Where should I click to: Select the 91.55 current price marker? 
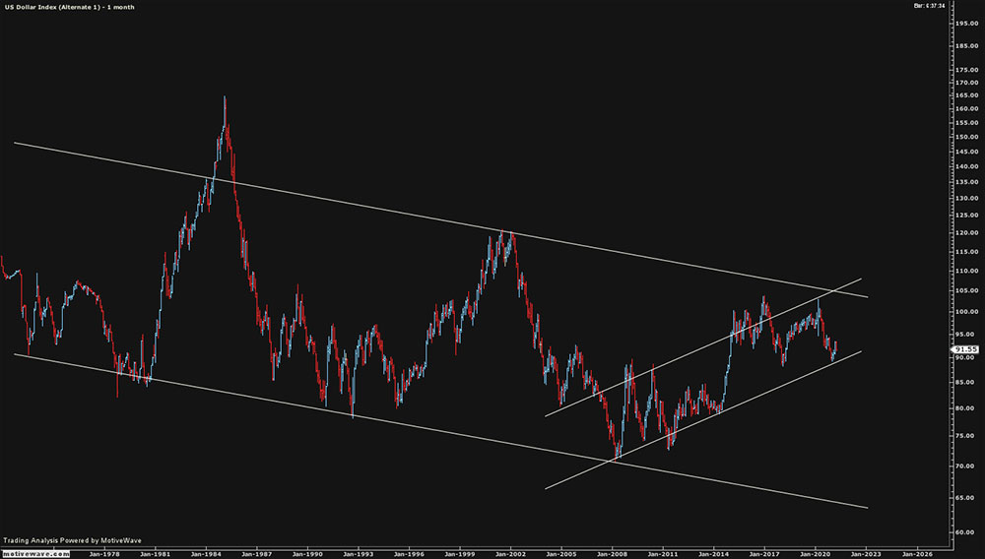(966, 348)
